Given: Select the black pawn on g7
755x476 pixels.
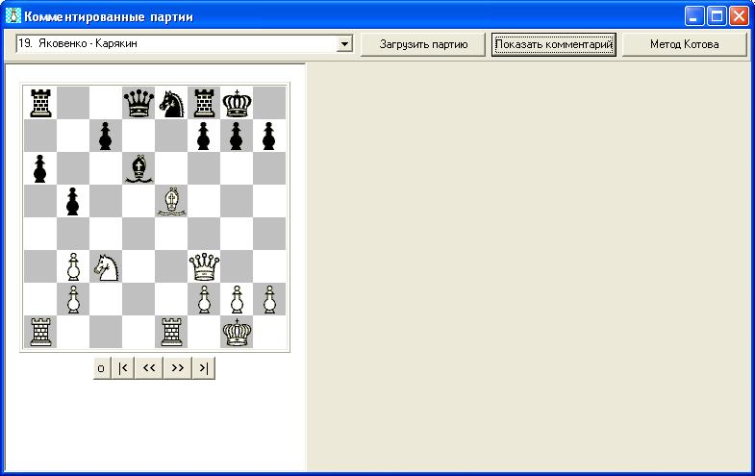Looking at the screenshot, I should [x=237, y=136].
